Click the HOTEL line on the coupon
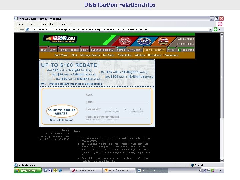 [x=117, y=102]
